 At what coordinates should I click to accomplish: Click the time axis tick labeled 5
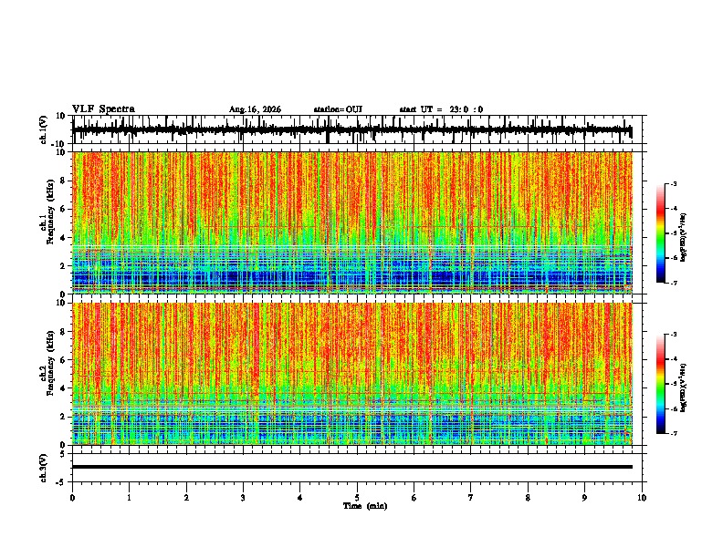[x=357, y=498]
